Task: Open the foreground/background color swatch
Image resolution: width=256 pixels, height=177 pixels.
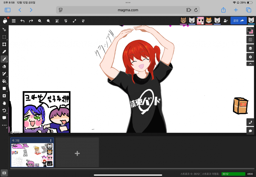Action: coord(250,31)
